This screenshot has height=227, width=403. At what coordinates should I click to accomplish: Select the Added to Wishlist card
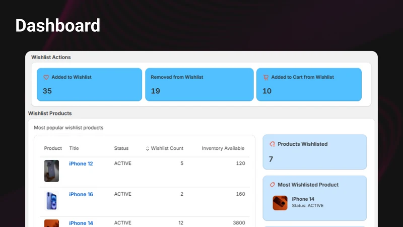89,84
